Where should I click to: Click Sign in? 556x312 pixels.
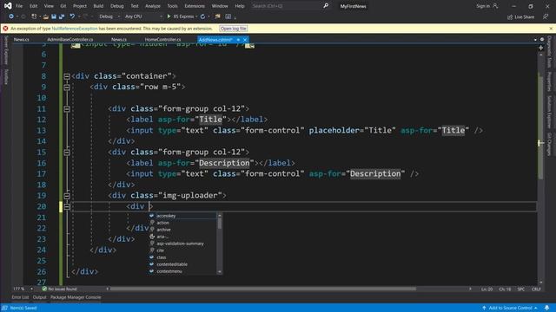click(483, 6)
